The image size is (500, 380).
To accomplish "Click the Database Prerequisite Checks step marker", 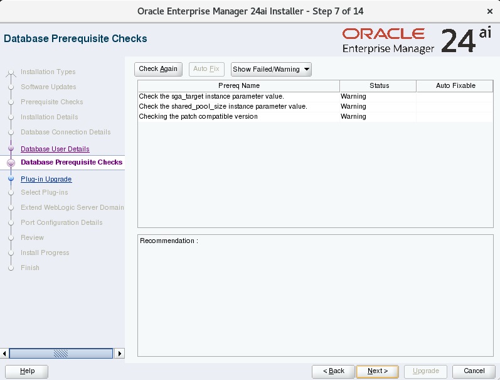I will [11, 163].
